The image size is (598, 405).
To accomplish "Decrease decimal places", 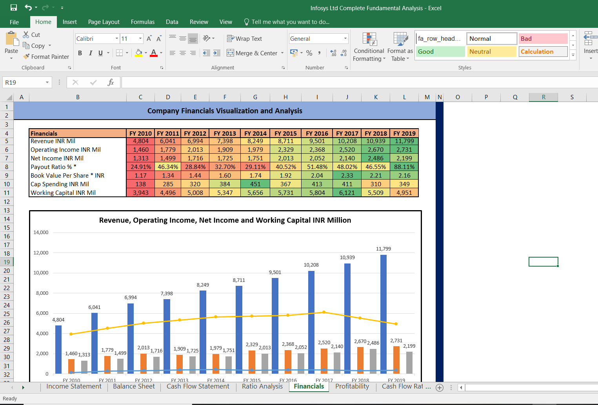I will (344, 53).
